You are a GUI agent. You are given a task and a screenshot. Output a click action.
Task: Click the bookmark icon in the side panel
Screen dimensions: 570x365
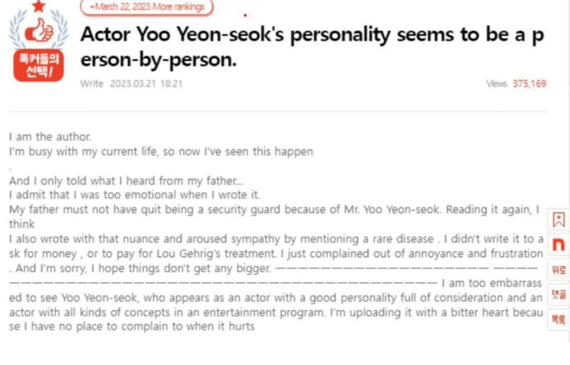click(559, 220)
